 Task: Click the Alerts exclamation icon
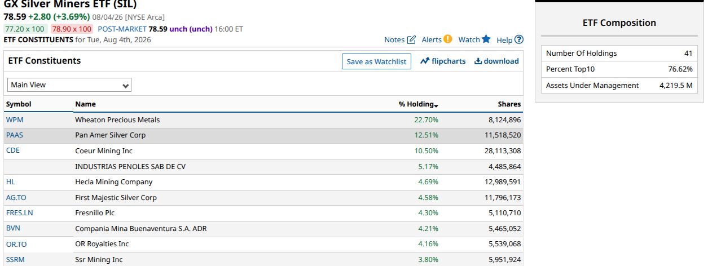(448, 39)
